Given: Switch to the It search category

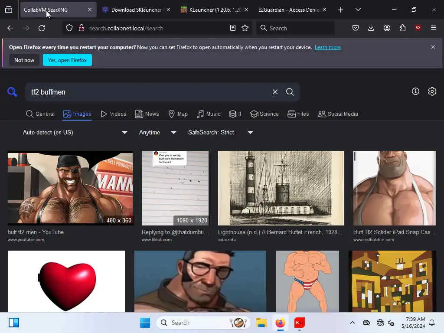Looking at the screenshot, I should pos(235,114).
